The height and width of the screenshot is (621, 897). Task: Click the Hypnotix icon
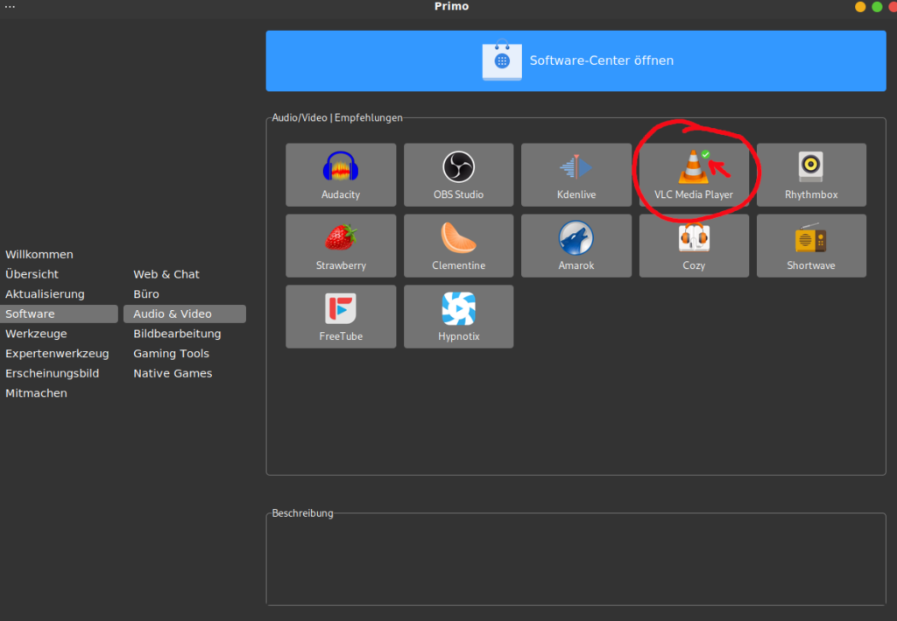point(458,308)
